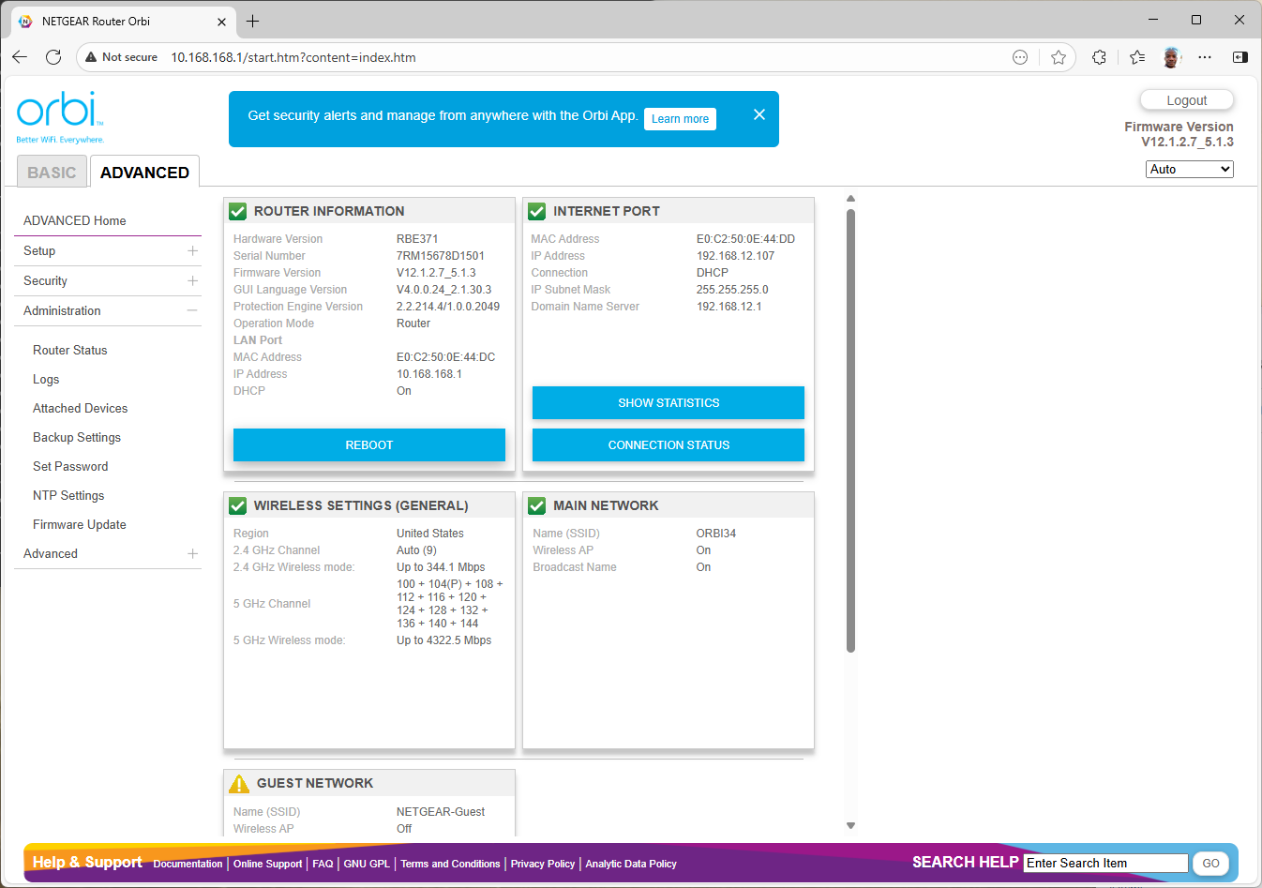This screenshot has width=1262, height=888.
Task: Click the Not secure warning icon
Action: coord(91,57)
